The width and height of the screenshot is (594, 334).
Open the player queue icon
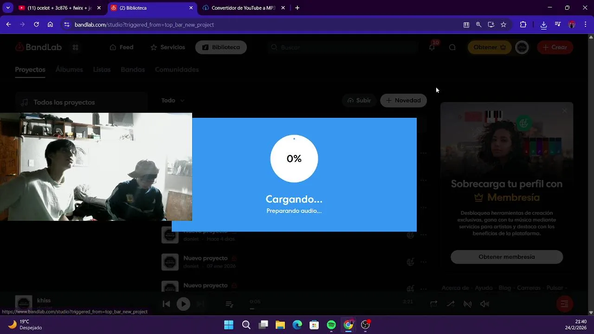click(x=229, y=304)
